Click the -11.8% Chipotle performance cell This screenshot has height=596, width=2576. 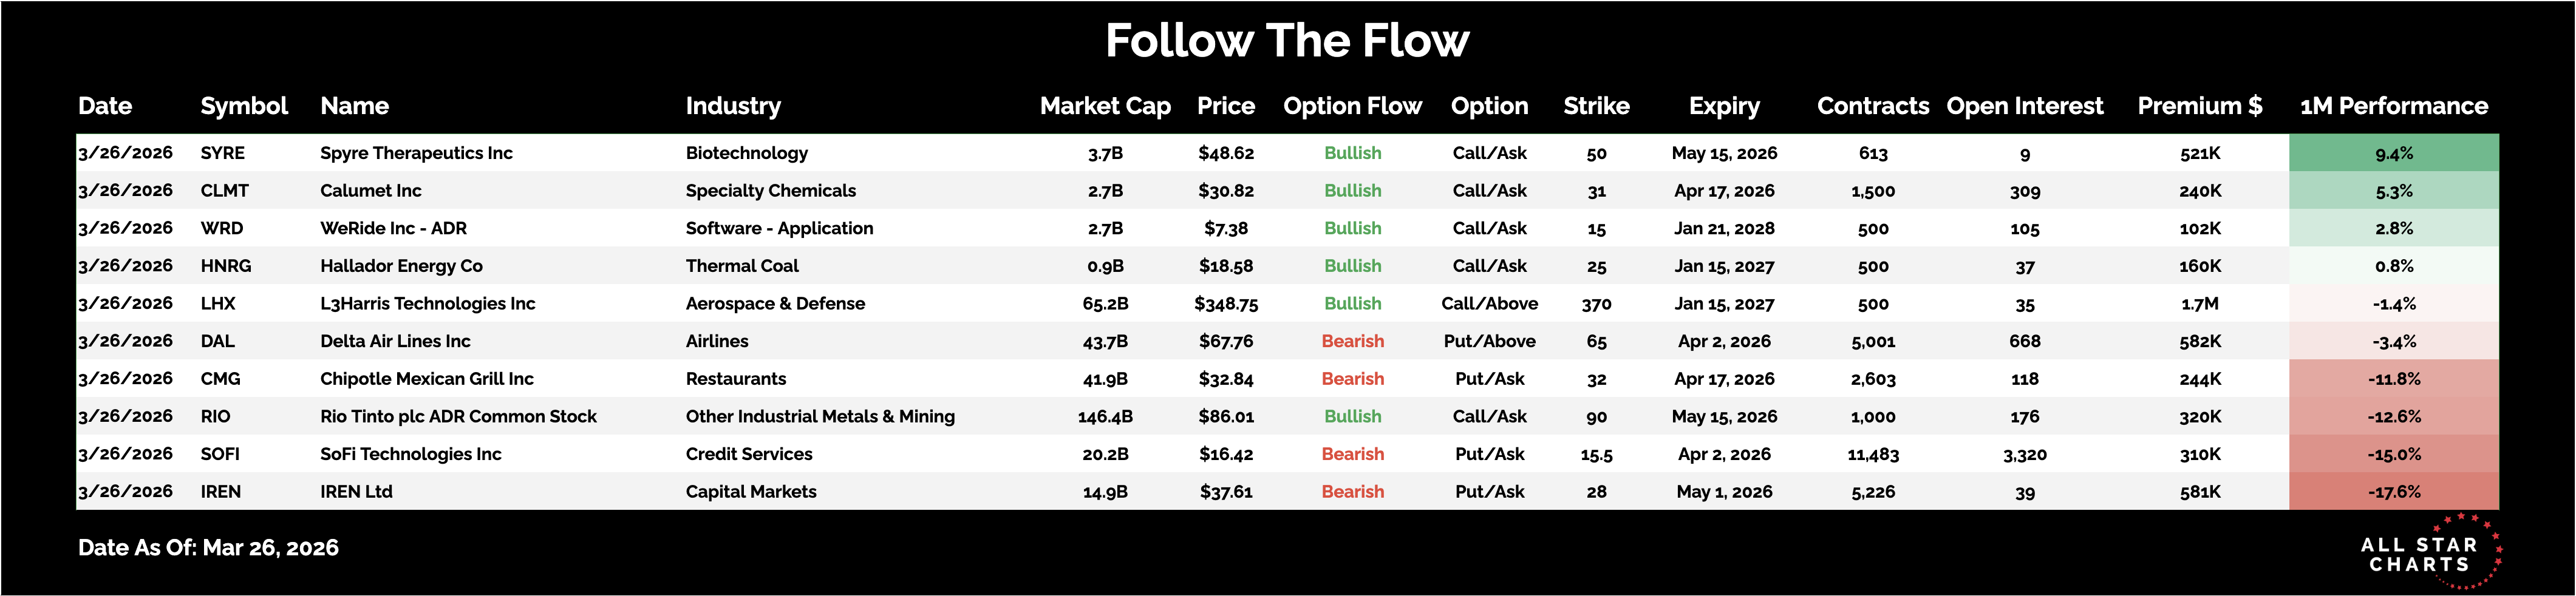[x=2393, y=379]
